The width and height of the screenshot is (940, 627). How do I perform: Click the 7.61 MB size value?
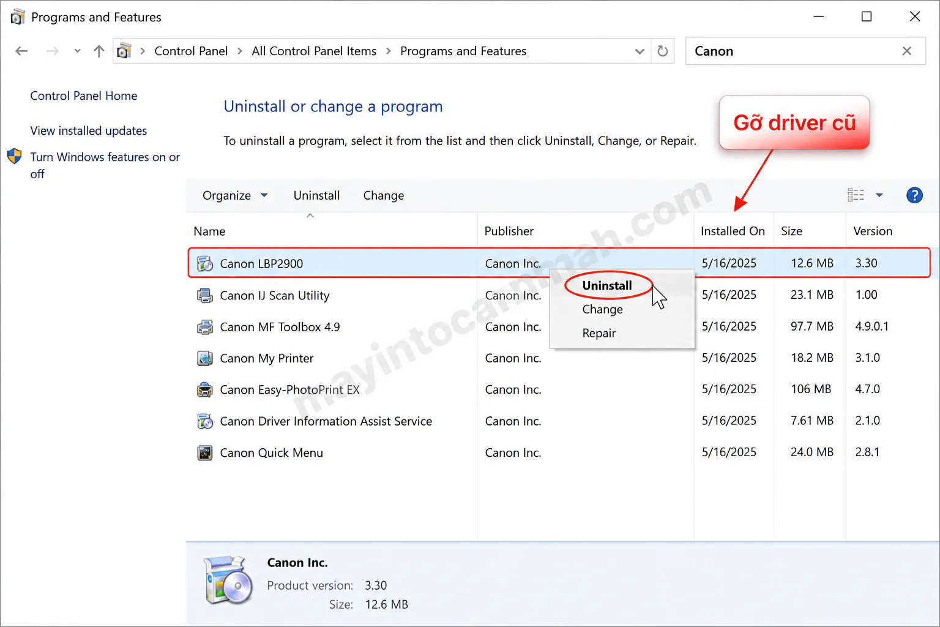811,421
